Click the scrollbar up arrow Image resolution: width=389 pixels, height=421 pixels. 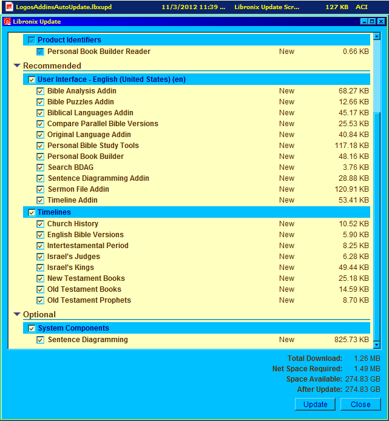(377, 36)
